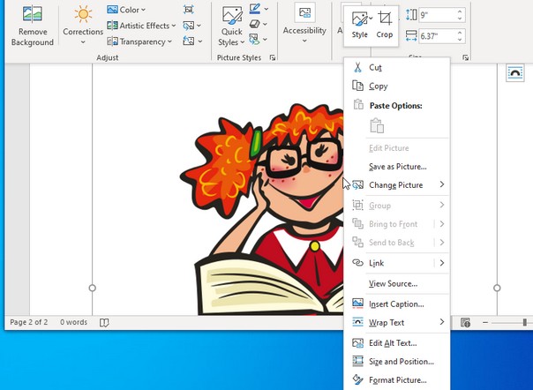Select the cartoon girl picture
This screenshot has height=390, width=533.
(x=262, y=209)
